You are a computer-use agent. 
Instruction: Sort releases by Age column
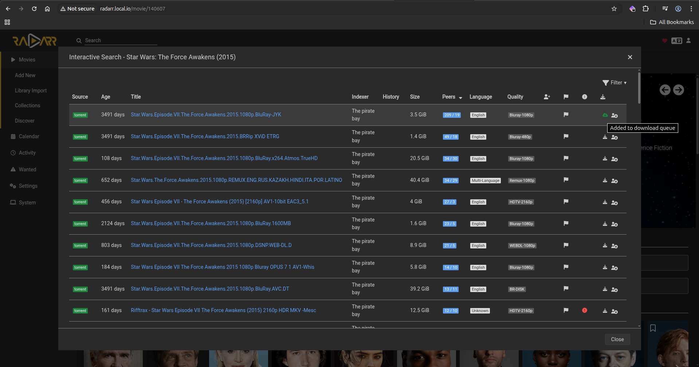(106, 97)
